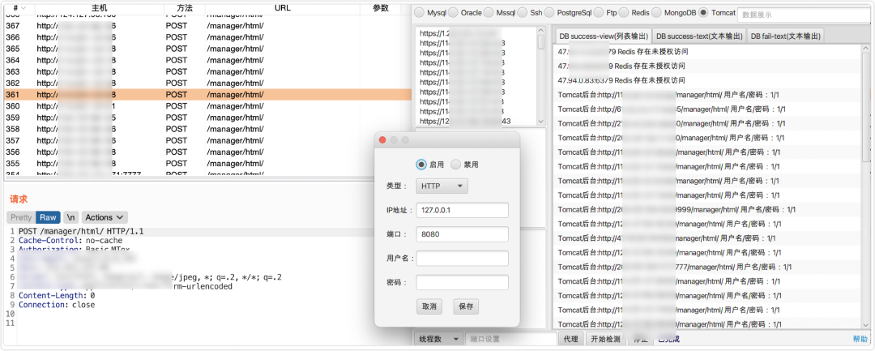The image size is (875, 351).
Task: Click the IP地址 field showing 127.0.0.1
Action: pyautogui.click(x=462, y=211)
